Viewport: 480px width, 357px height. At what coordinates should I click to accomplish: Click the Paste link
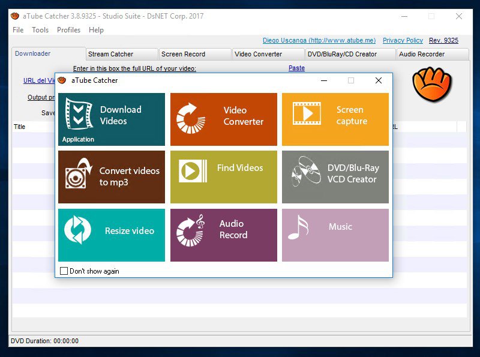pos(296,68)
